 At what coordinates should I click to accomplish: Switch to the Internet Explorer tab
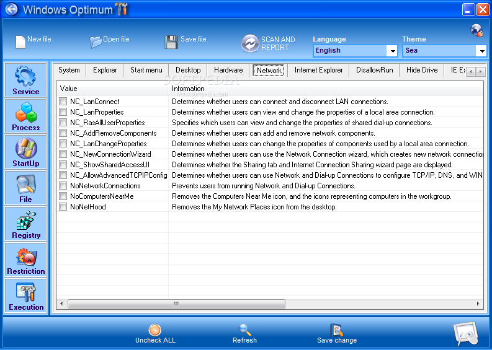tap(318, 70)
